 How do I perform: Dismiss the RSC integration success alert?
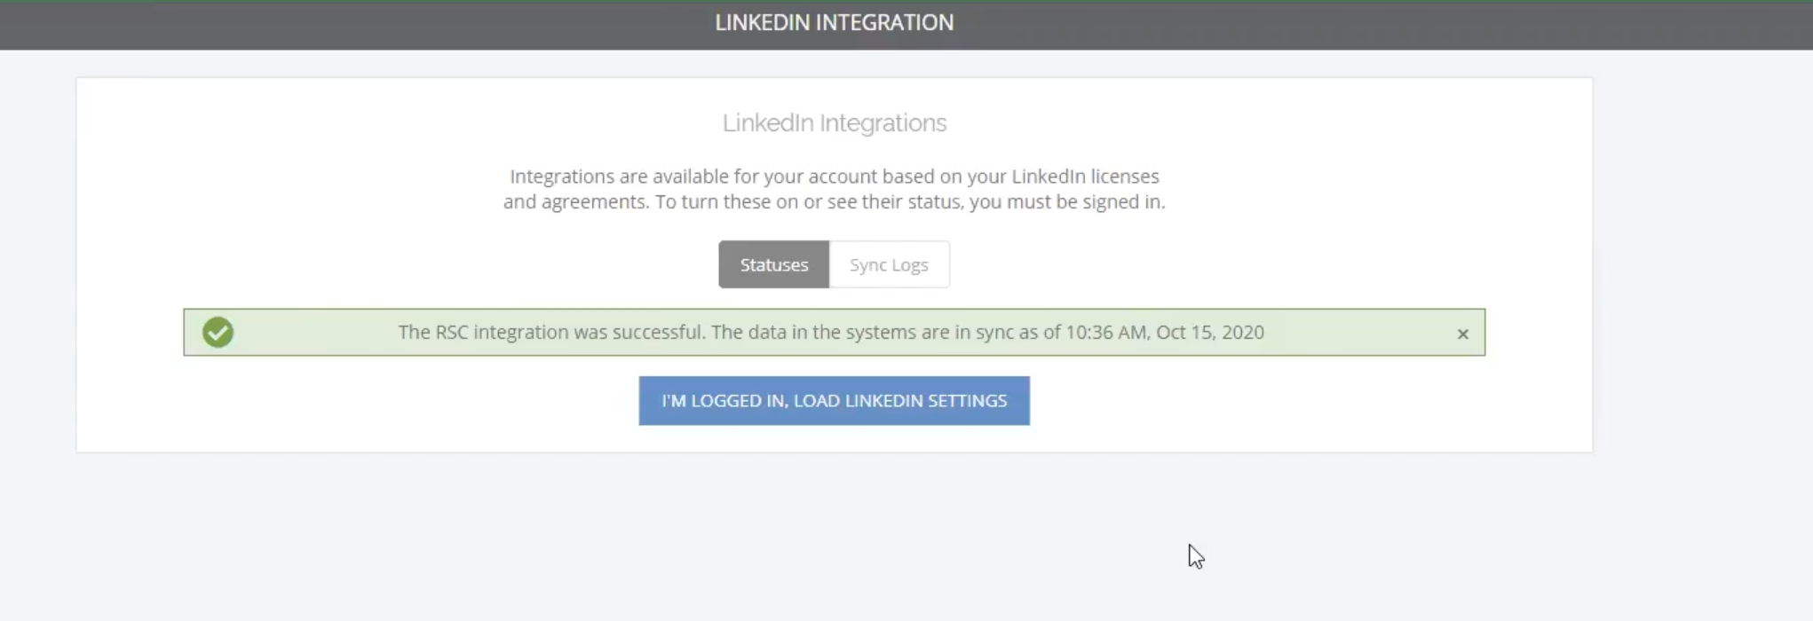point(1462,334)
